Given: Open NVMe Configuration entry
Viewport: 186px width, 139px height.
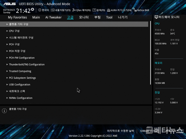Looking at the screenshot, I should (21, 98).
